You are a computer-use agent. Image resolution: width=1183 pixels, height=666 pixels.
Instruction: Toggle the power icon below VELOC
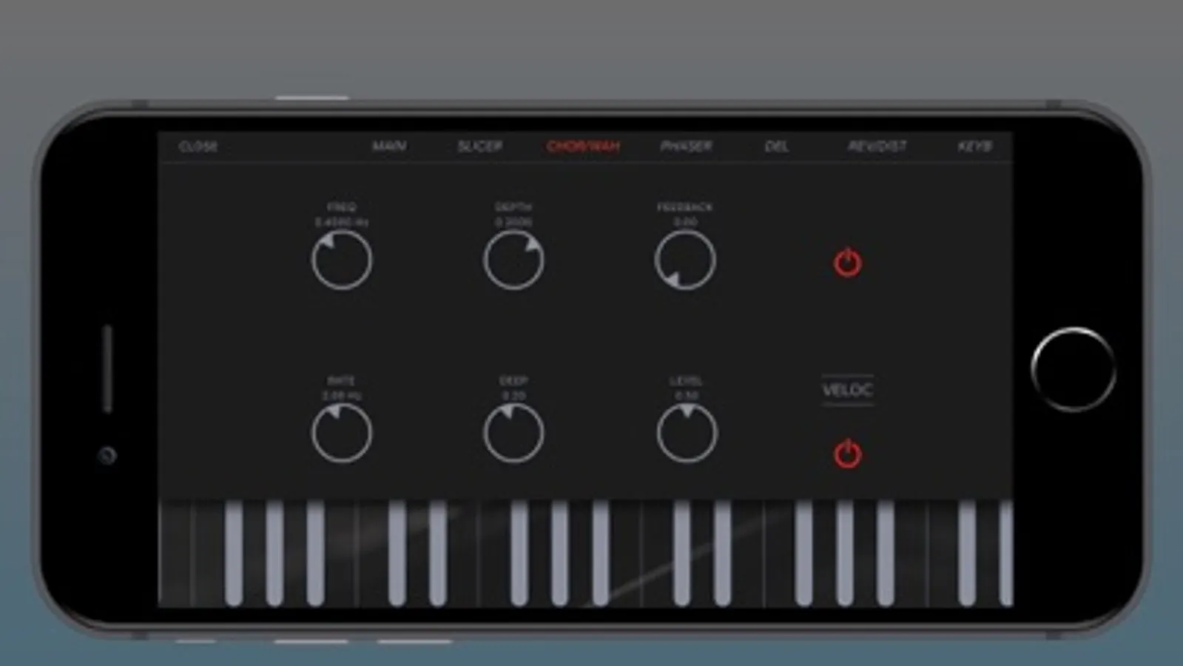[x=847, y=454]
